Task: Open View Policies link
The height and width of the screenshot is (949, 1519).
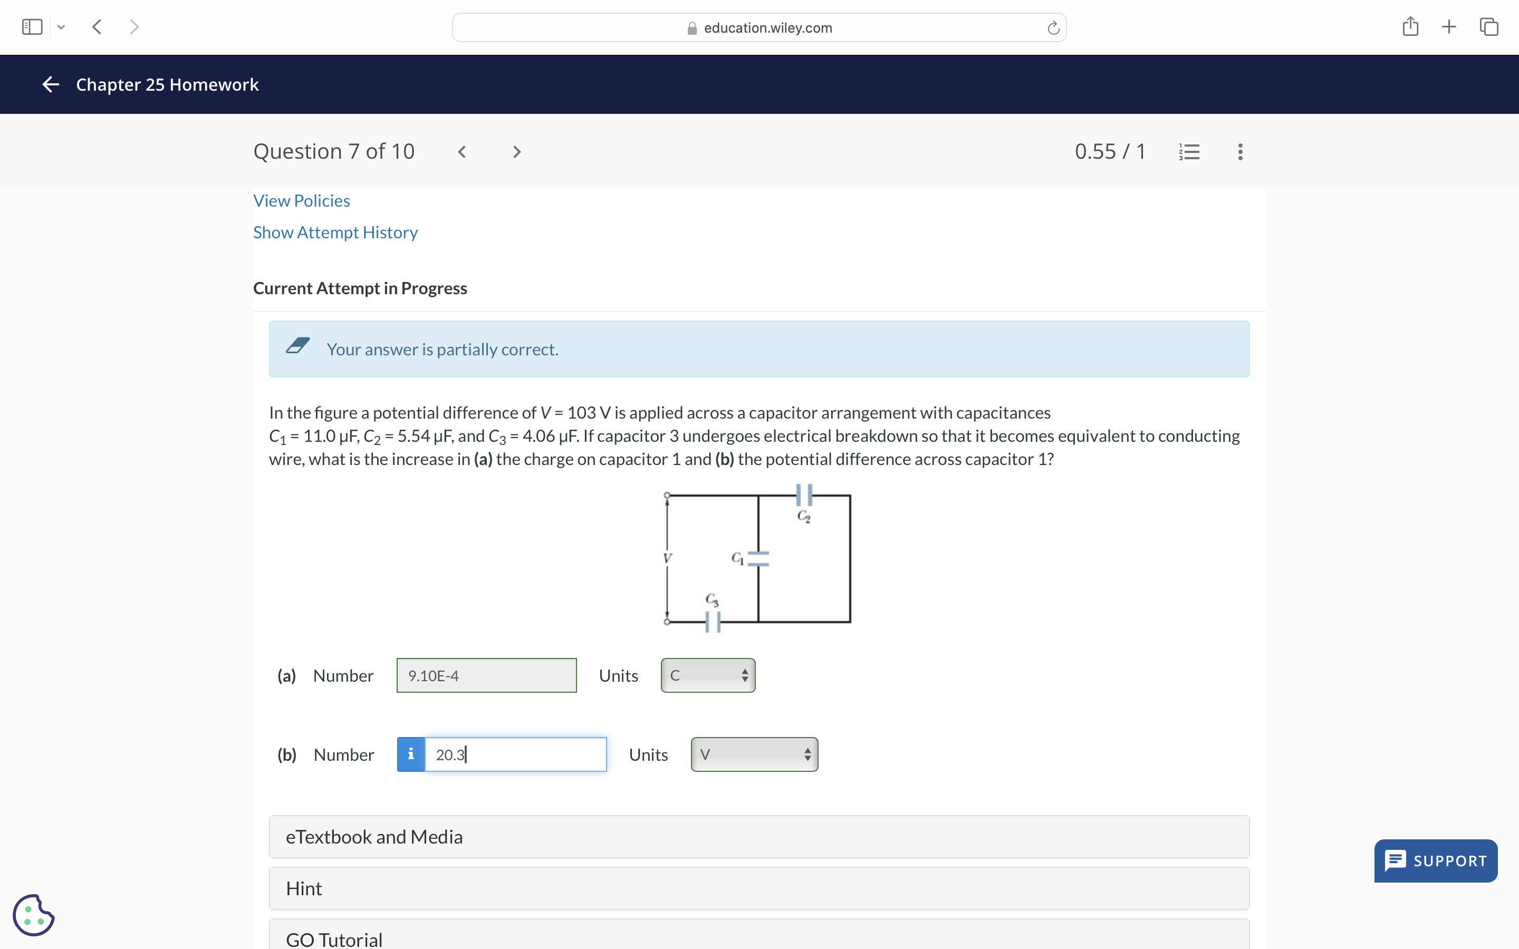Action: (x=301, y=201)
